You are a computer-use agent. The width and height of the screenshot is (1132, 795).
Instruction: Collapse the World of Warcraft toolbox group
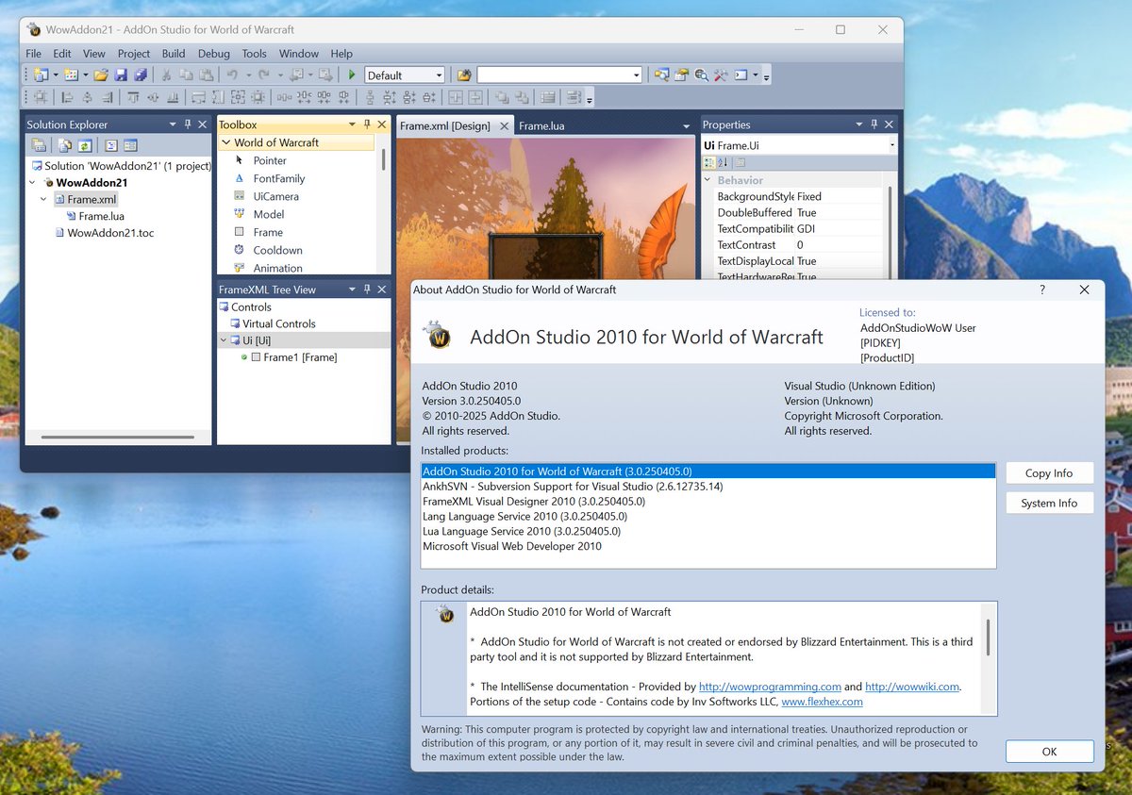click(x=225, y=142)
